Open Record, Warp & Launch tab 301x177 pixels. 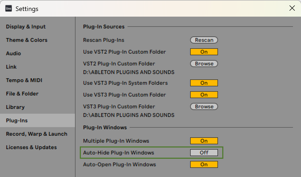[36, 134]
